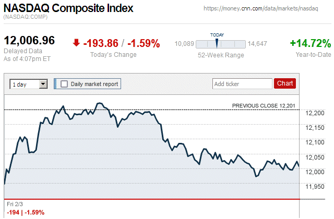The width and height of the screenshot is (334, 219).
Task: Click the Fri 2/3 date label
Action: coord(16,203)
